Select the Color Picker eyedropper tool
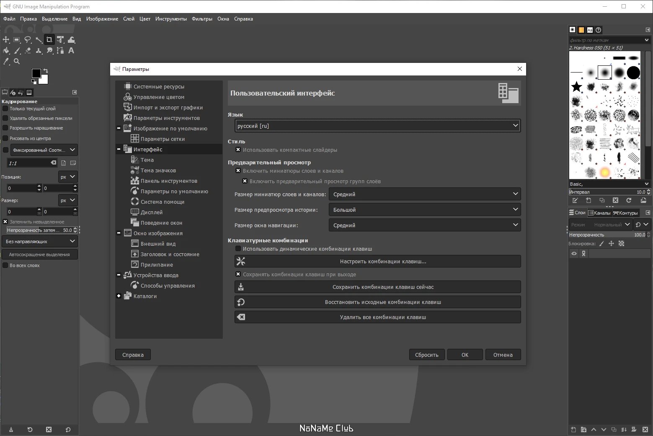653x436 pixels. coord(6,61)
